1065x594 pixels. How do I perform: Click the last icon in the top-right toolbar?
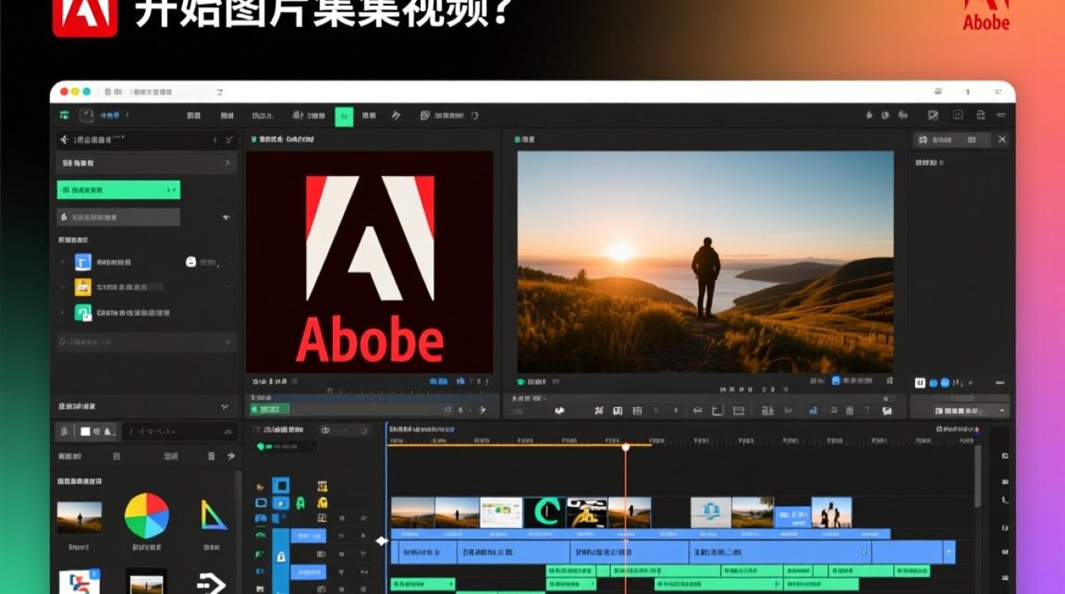[x=1002, y=116]
